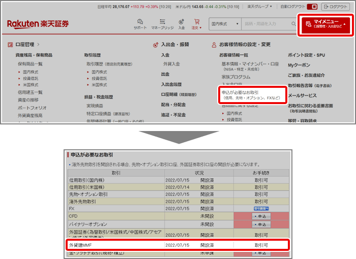Expand the 楽天グループ dropdown
Screen dimensions: 356x259
point(259,7)
